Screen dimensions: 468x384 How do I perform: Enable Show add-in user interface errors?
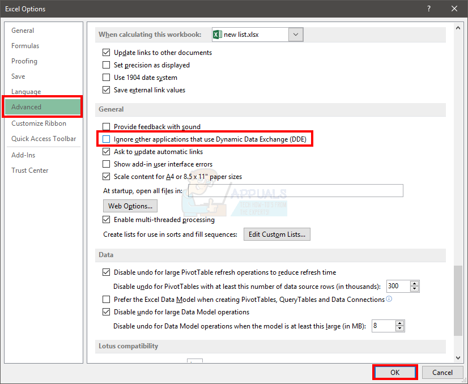[x=107, y=164]
